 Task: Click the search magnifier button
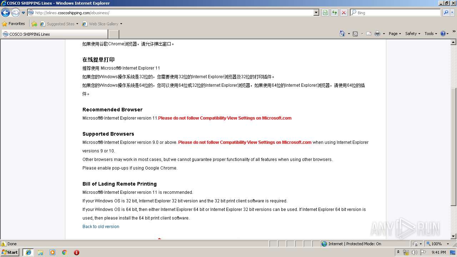[446, 13]
